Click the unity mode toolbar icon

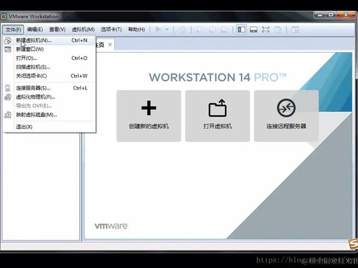click(277, 29)
